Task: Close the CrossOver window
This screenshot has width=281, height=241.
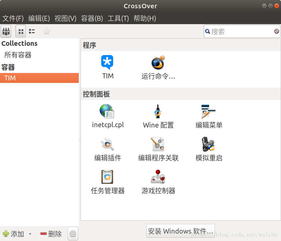Action: coord(277,6)
